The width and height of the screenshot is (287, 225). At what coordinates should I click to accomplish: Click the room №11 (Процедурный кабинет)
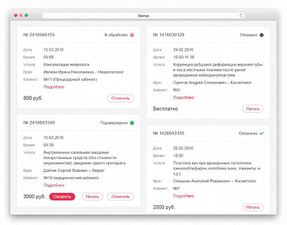(x=70, y=79)
